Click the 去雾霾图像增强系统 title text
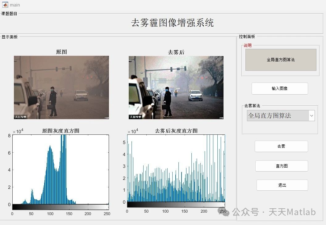The width and height of the screenshot is (326, 225). 172,23
